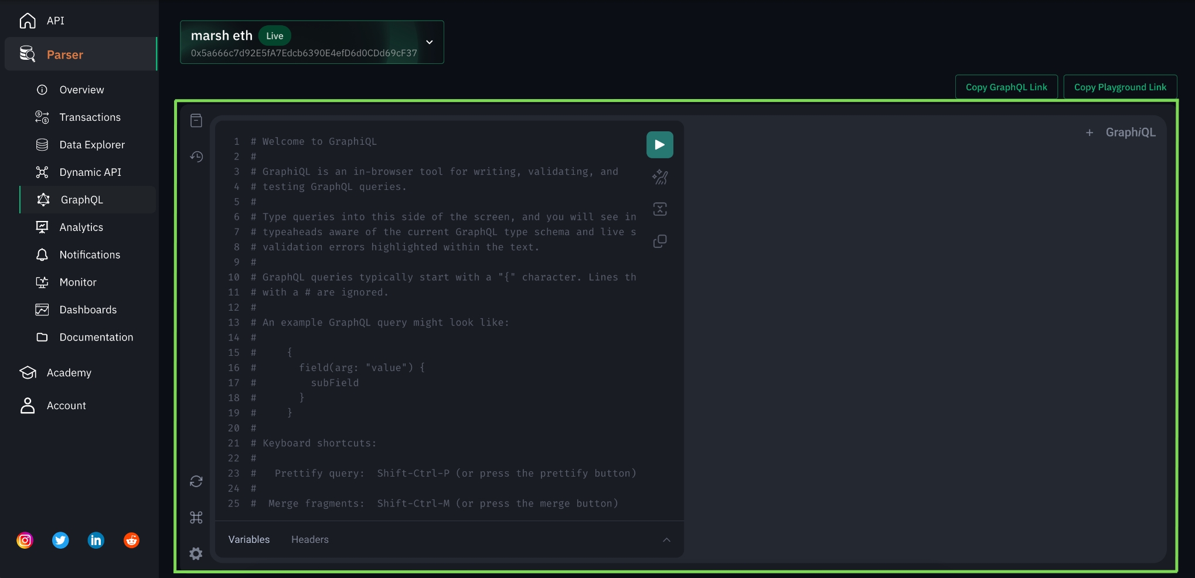The height and width of the screenshot is (578, 1195).
Task: Click Copy GraphQL Link button
Action: 1006,87
